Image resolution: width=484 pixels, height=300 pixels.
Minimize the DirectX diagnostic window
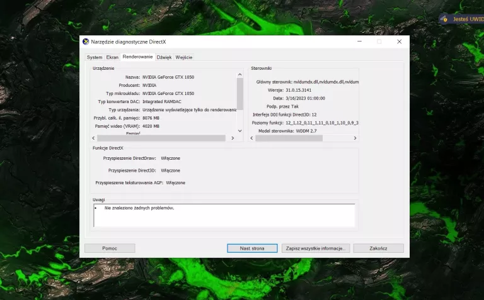tap(359, 42)
